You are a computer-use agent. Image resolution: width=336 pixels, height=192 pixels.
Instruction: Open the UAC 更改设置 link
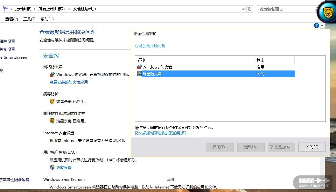64,168
